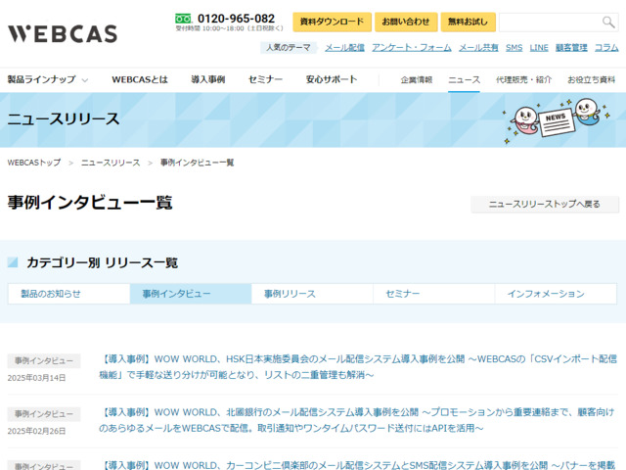Click 事例インタビュー tag dated 2025年03月14日
The image size is (626, 470).
click(x=44, y=361)
